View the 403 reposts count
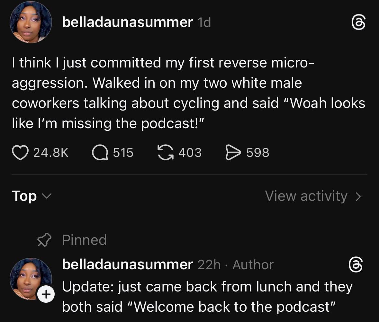 click(x=190, y=153)
